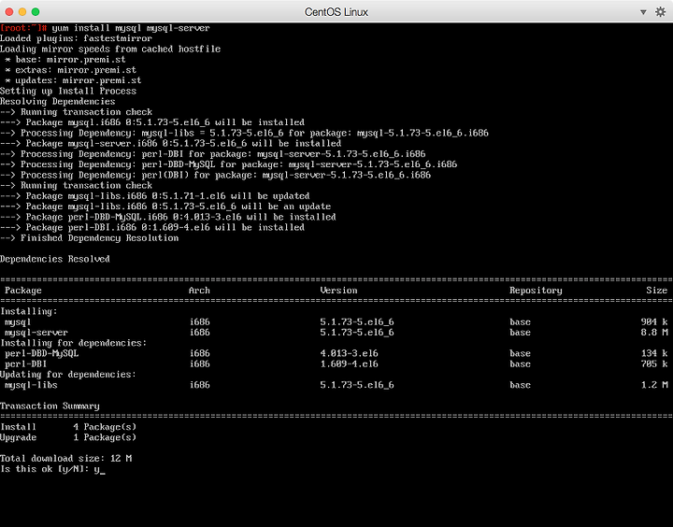
Task: Click the 'perl-DBI' package name in table
Action: pos(26,363)
